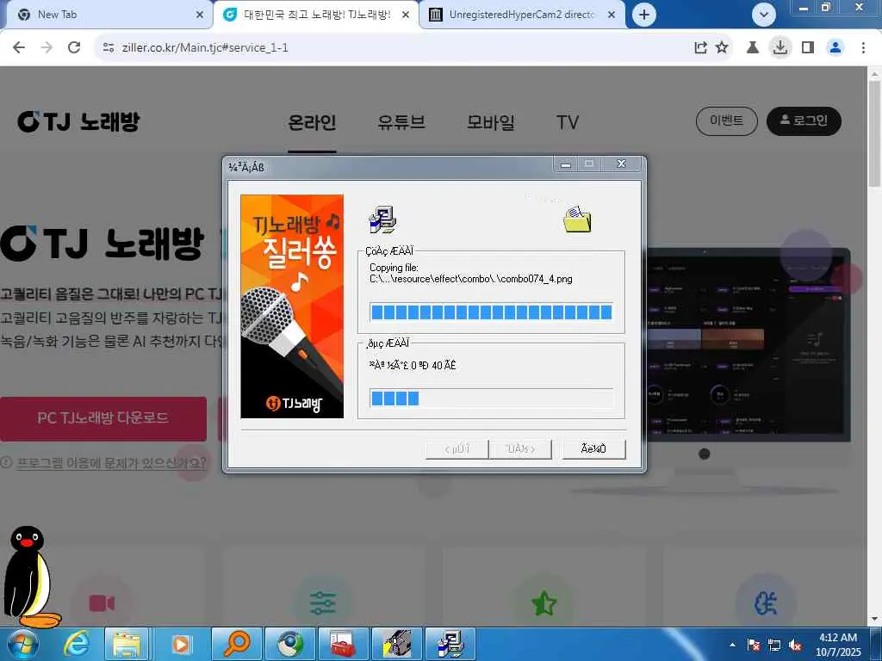Reload the page with the refresh icon

point(74,48)
